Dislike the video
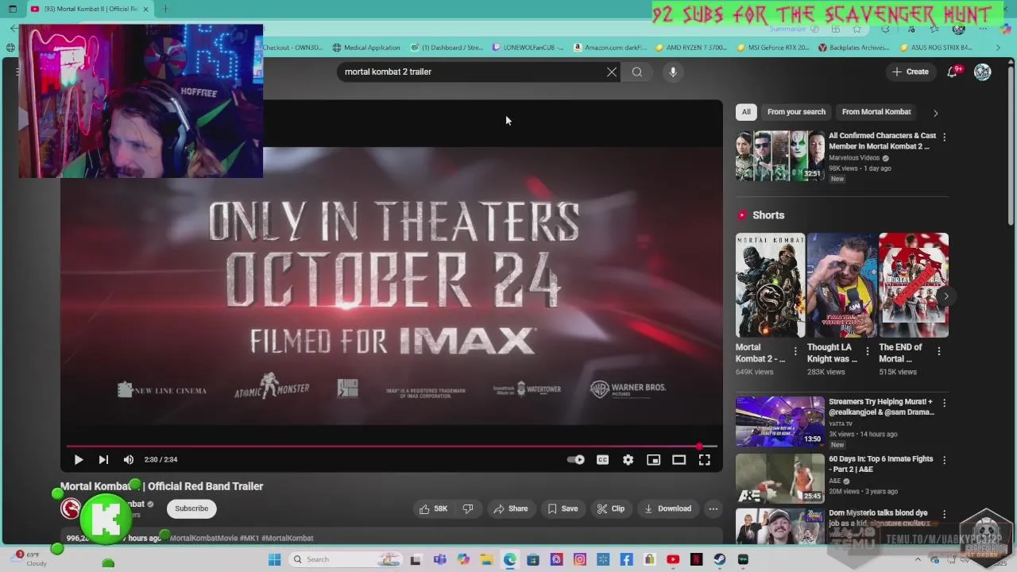The image size is (1017, 572). click(x=468, y=508)
